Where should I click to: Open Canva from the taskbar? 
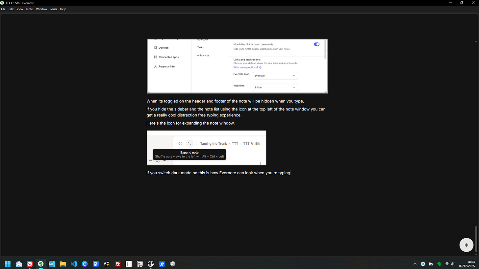(x=85, y=264)
